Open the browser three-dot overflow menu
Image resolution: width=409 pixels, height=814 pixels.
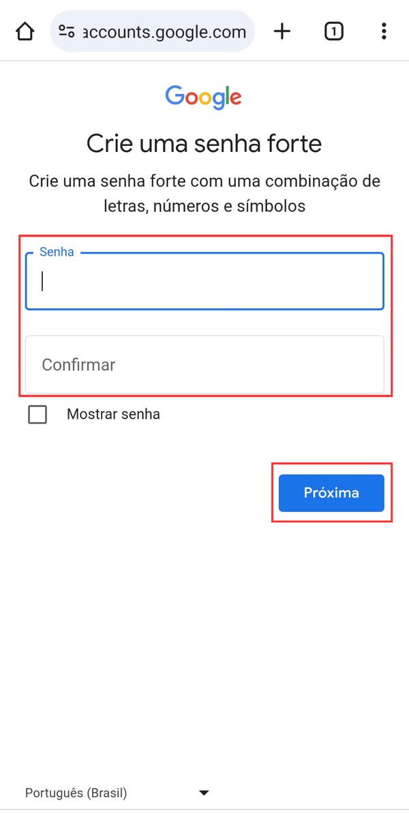click(x=384, y=31)
